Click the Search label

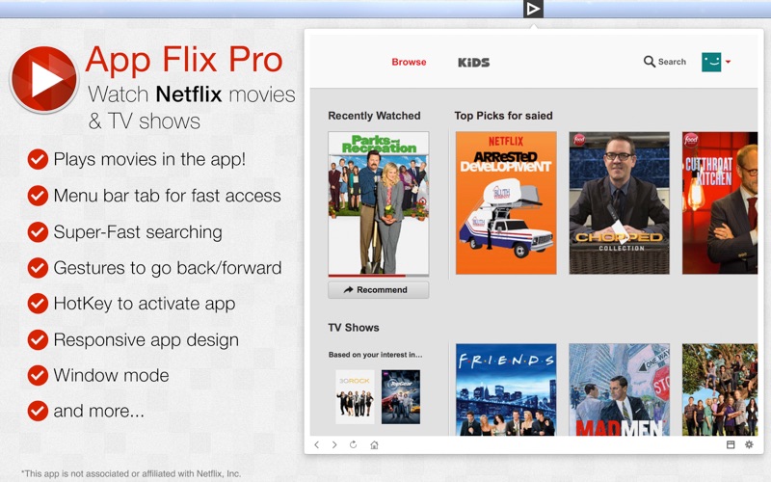point(672,62)
